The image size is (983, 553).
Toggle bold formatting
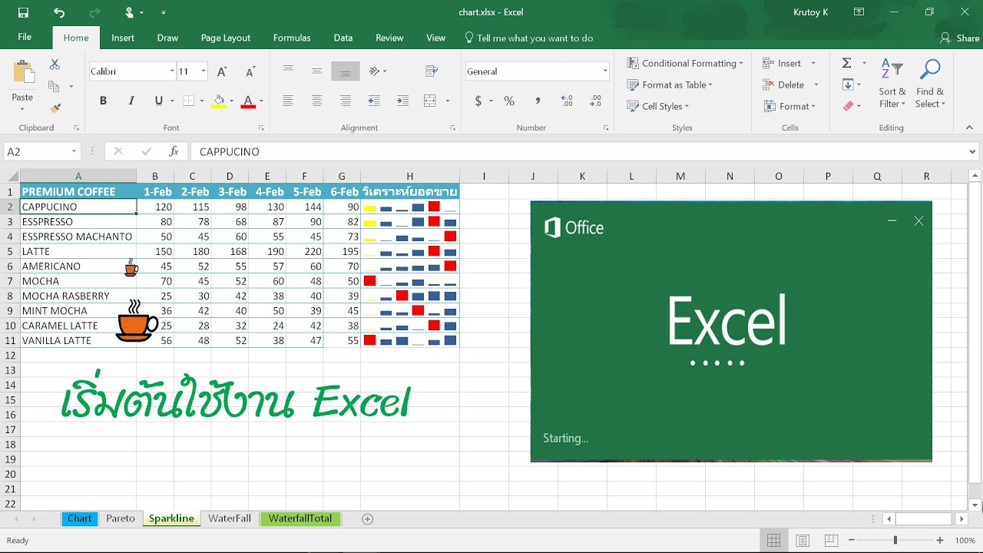pos(103,101)
